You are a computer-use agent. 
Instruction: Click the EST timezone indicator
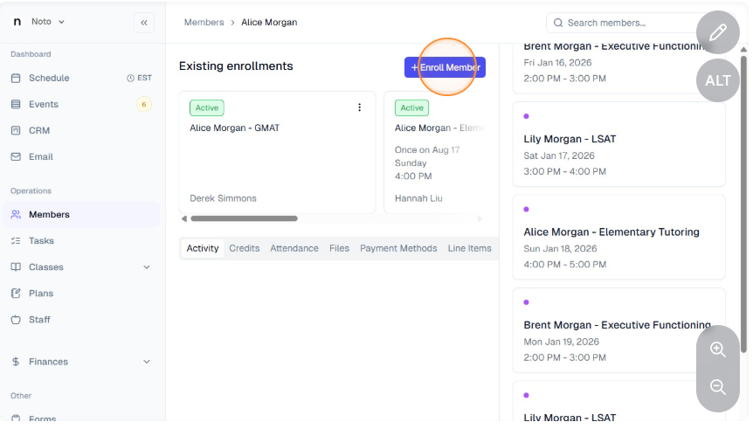click(139, 78)
